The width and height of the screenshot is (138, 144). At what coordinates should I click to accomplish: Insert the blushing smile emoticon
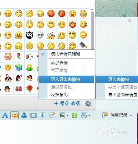(19, 25)
